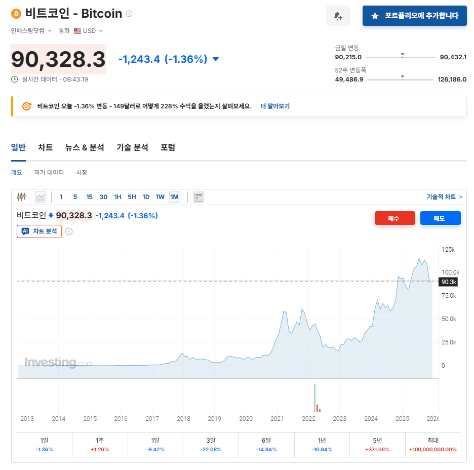
Task: Open the USD currency dropdown
Action: [88, 31]
